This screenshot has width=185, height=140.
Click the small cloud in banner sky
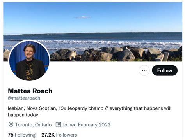point(82,17)
